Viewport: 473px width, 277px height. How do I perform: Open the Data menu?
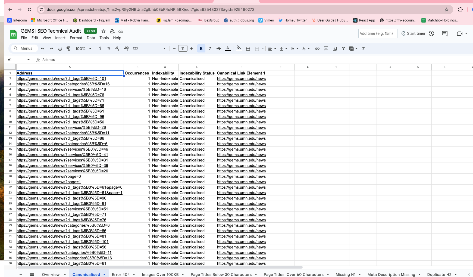[x=91, y=38]
